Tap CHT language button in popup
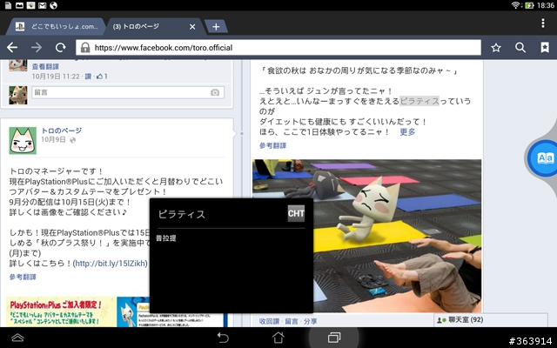Image resolution: width=557 pixels, height=348 pixels. 296,213
